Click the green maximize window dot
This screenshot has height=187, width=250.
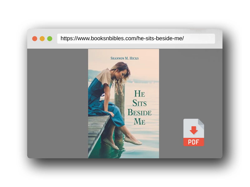[x=50, y=39]
